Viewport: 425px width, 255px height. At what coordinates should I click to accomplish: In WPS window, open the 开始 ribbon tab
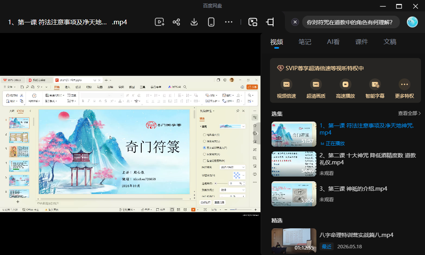(x=57, y=87)
